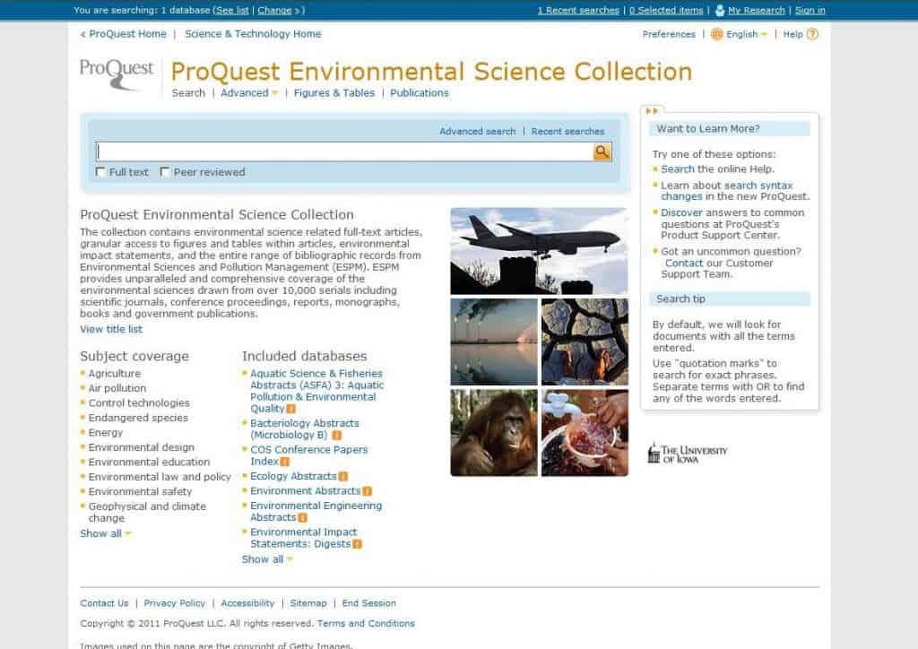Enable the Peer reviewed checkbox
Screen dimensions: 918x649
(164, 171)
